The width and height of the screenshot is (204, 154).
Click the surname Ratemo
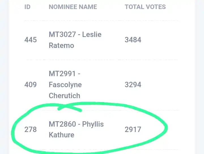pyautogui.click(x=61, y=45)
